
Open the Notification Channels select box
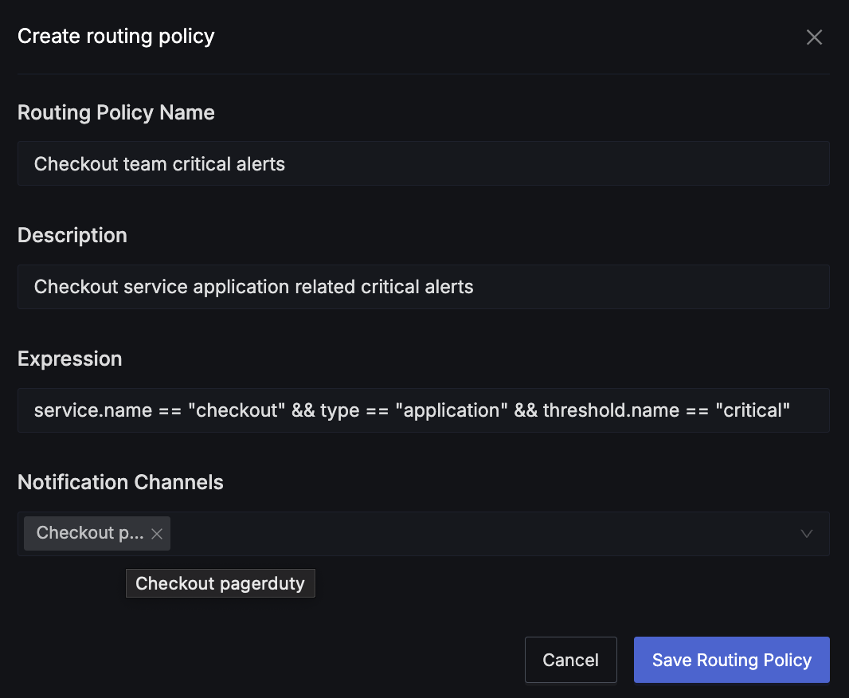pyautogui.click(x=478, y=534)
